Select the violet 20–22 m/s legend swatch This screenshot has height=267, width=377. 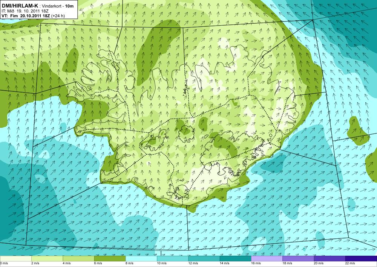click(x=329, y=259)
